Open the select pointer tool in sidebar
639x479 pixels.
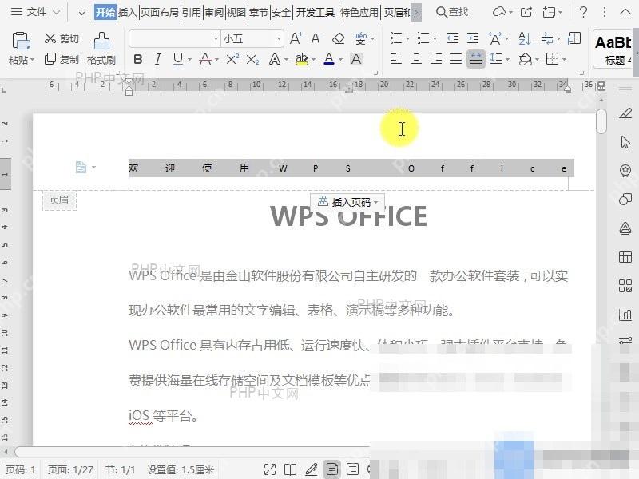[625, 142]
